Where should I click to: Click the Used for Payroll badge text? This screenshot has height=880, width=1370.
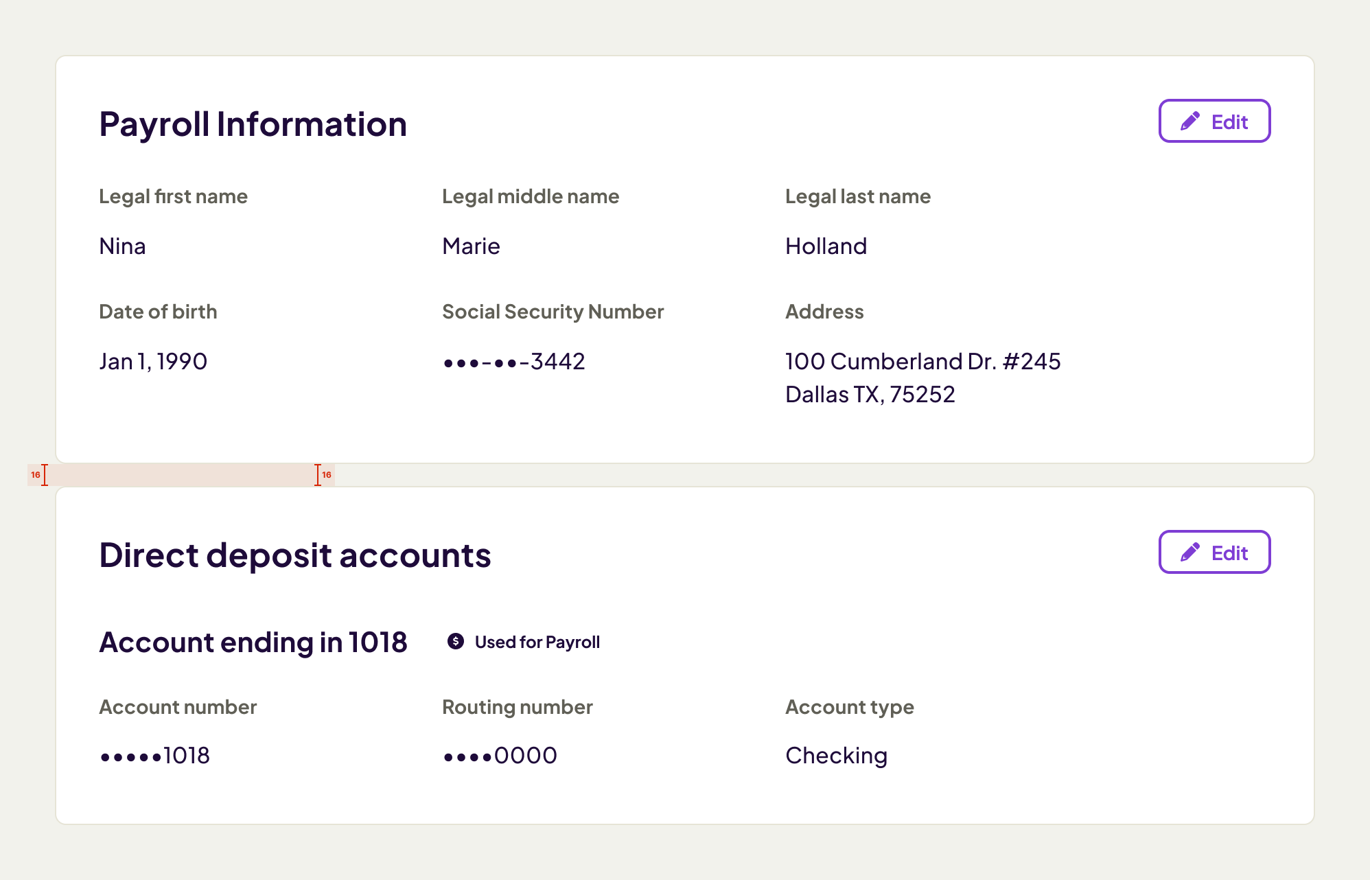(x=537, y=642)
